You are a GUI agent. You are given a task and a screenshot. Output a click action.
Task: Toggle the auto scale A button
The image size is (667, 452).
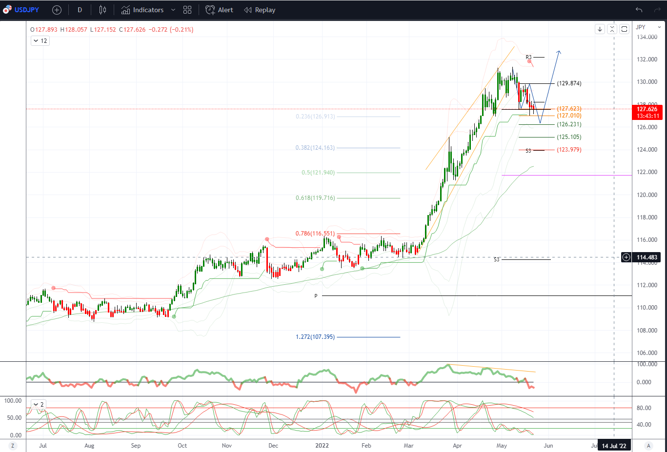[648, 446]
